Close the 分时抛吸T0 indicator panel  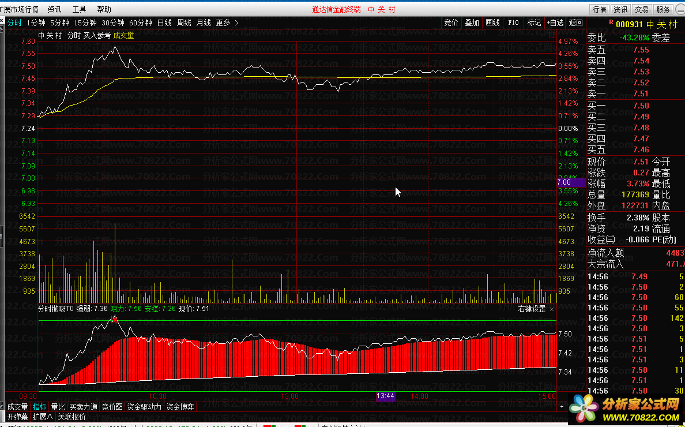(x=551, y=309)
